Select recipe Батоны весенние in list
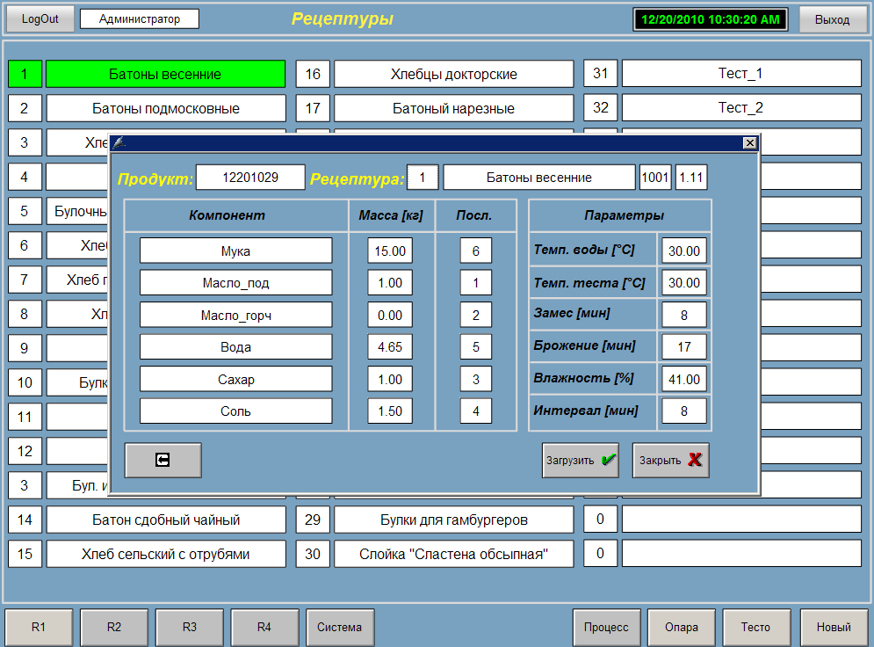This screenshot has width=874, height=647. [165, 74]
